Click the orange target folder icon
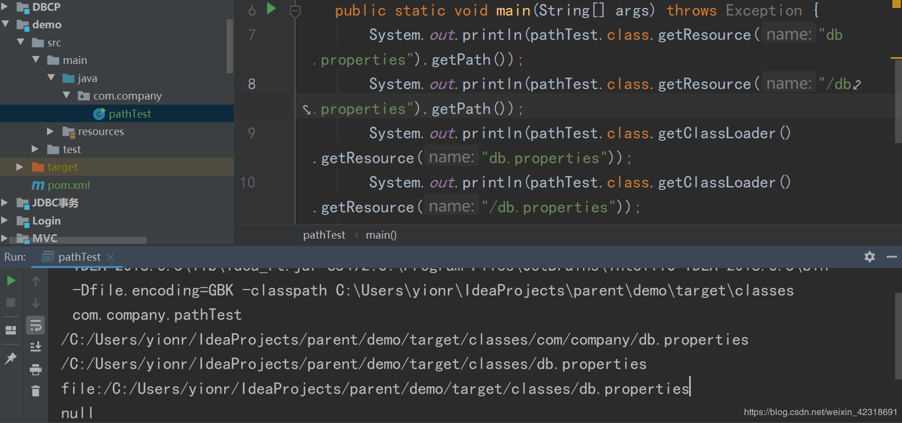The height and width of the screenshot is (423, 902). (39, 167)
